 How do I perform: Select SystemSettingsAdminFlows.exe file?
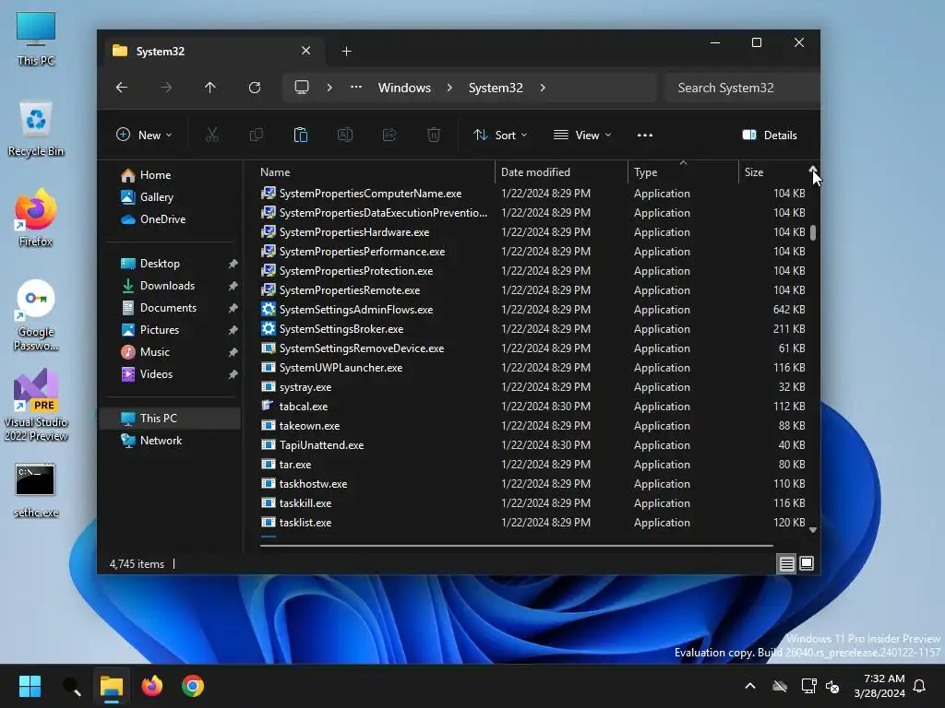[355, 310]
